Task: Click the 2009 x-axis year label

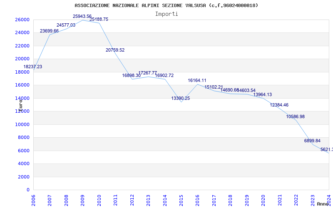Action: [x=82, y=200]
